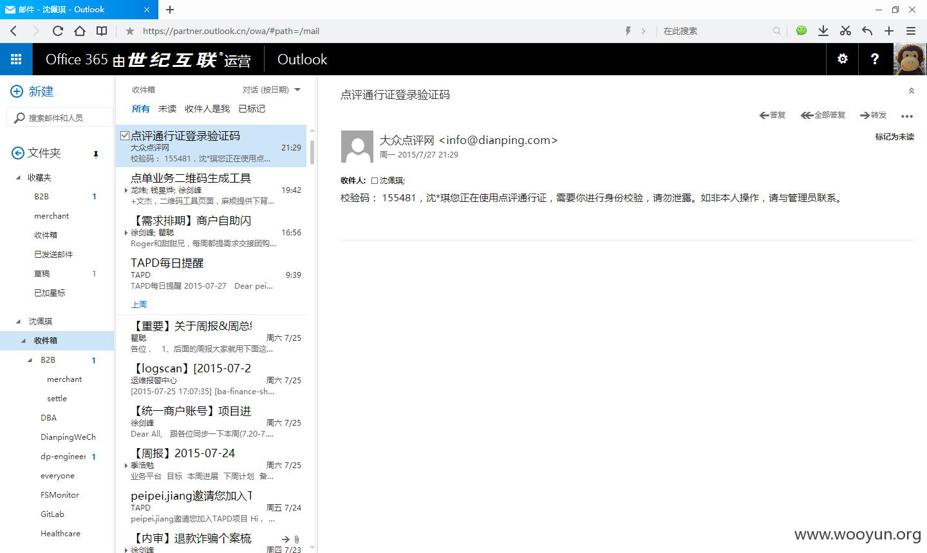The width and height of the screenshot is (927, 553).
Task: Open the help question mark menu
Action: pyautogui.click(x=875, y=59)
